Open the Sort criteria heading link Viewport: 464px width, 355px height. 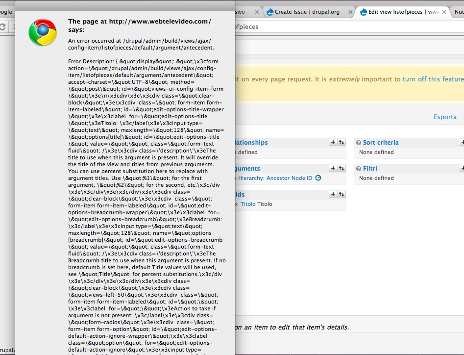click(x=381, y=142)
